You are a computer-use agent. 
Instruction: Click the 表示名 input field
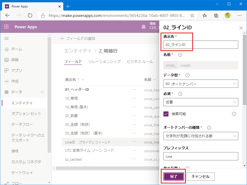click(x=201, y=45)
